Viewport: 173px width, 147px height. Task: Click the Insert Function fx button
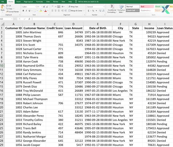coord(29,19)
